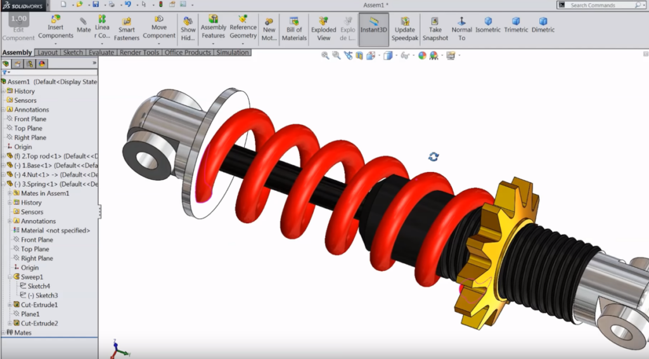Click the Open file folder icon

(x=79, y=4)
